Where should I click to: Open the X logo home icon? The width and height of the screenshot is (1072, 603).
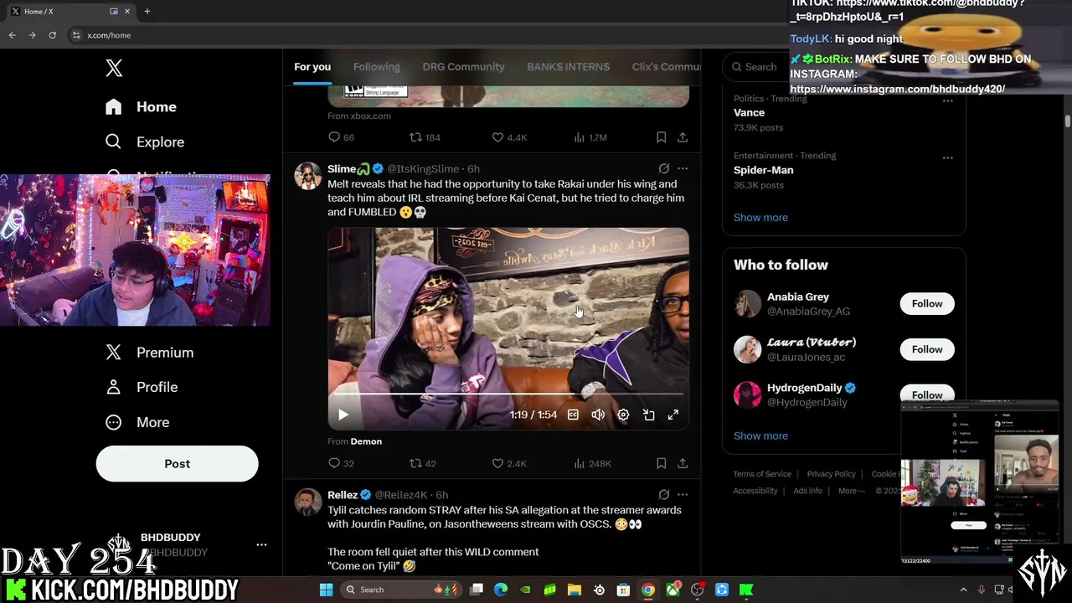pyautogui.click(x=114, y=69)
